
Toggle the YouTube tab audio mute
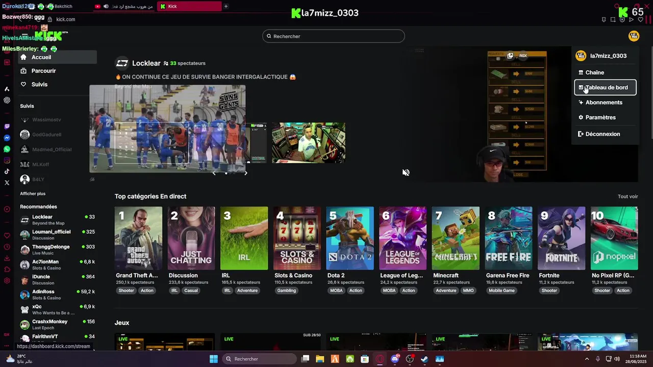[106, 7]
